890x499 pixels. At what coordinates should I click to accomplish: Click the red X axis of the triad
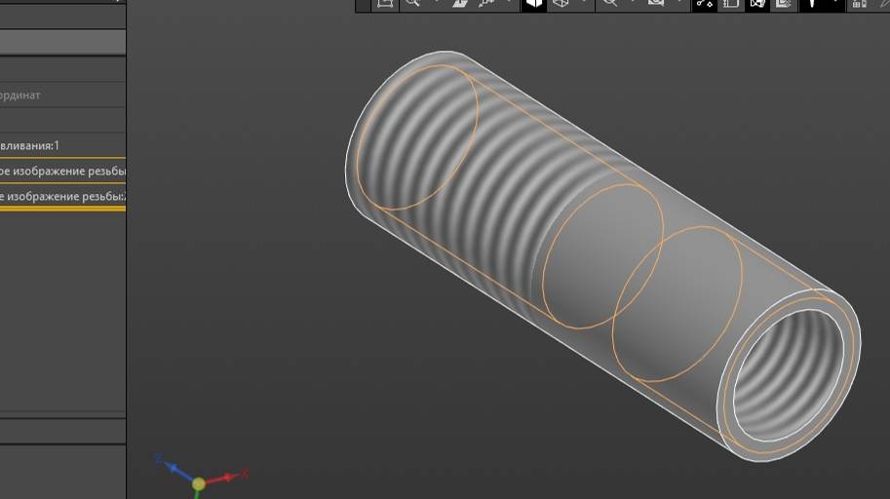coord(227,477)
